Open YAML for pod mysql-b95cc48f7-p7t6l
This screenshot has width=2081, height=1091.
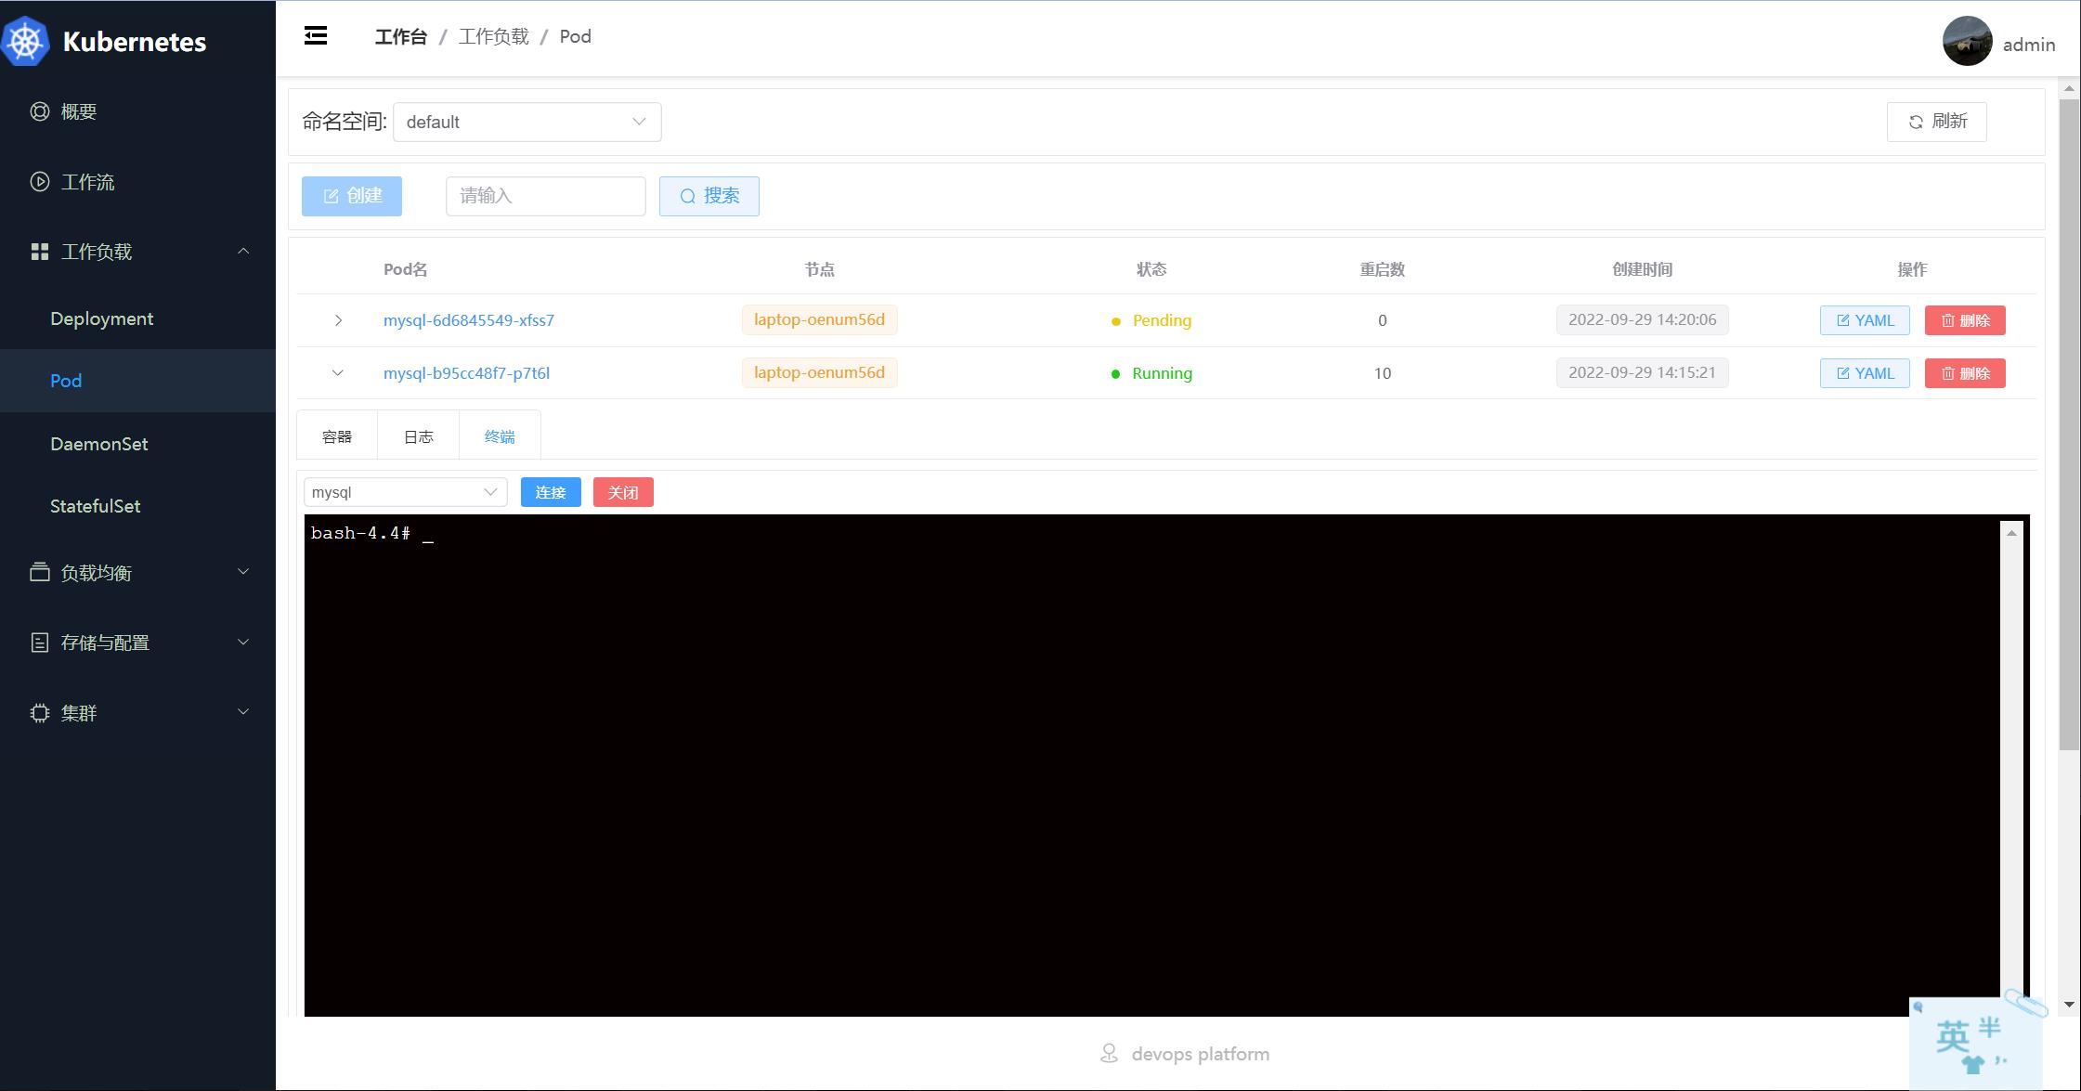pos(1864,373)
